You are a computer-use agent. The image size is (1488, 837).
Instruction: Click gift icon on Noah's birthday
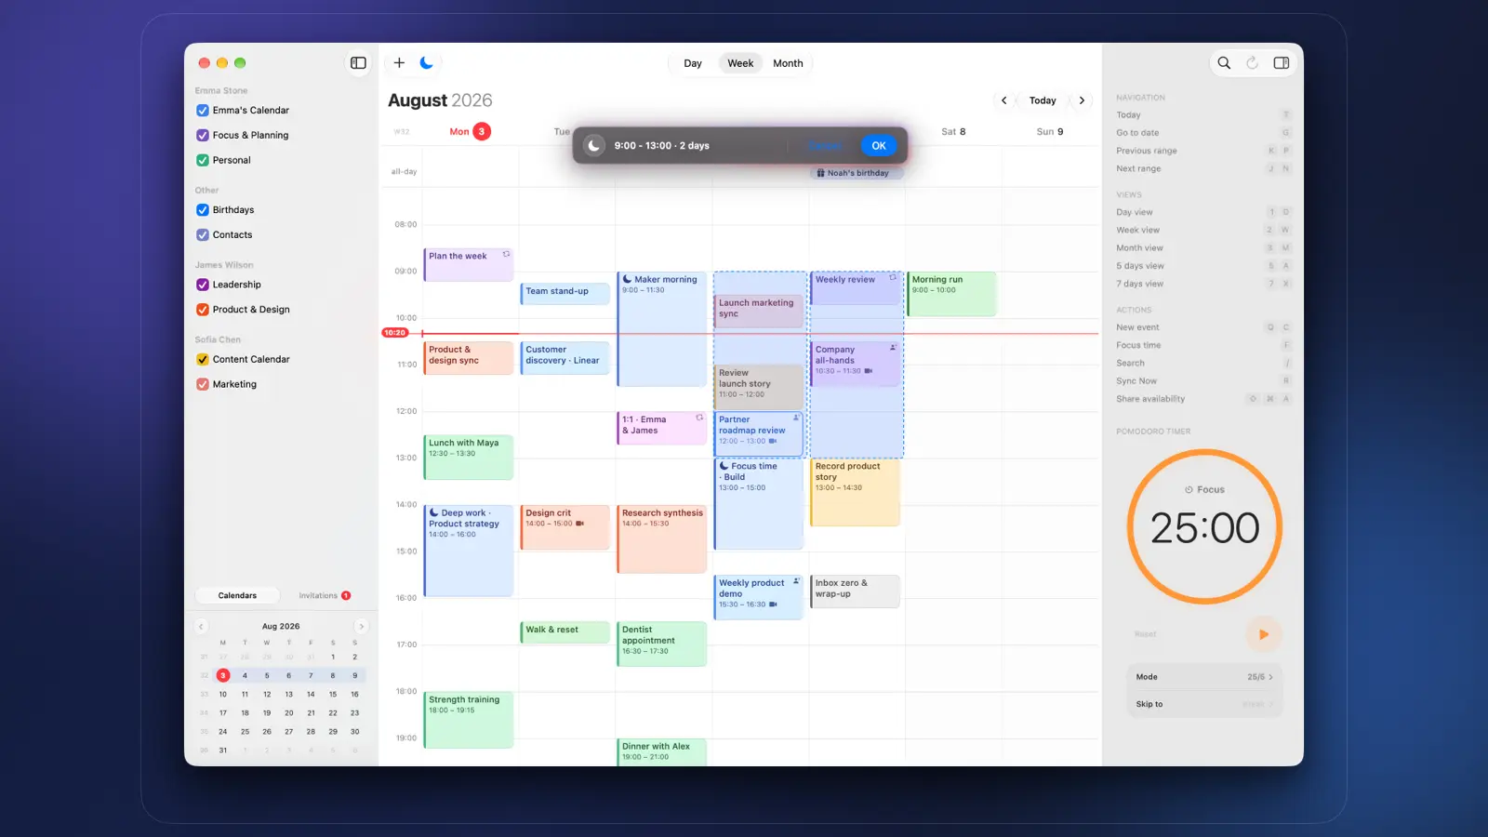(820, 173)
